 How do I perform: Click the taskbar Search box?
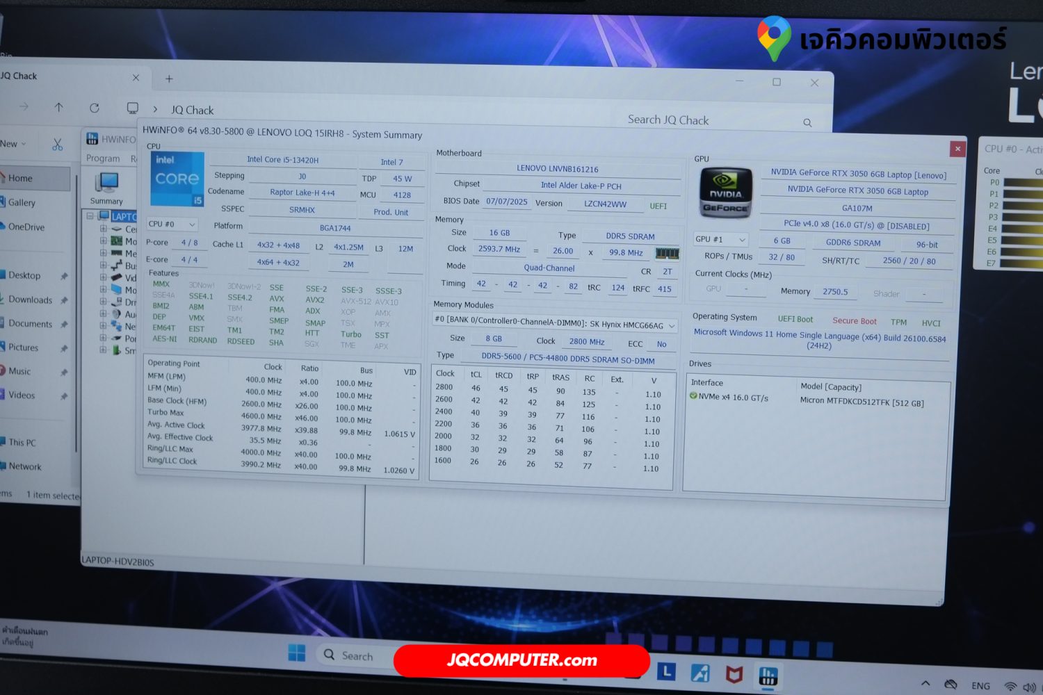pyautogui.click(x=357, y=655)
